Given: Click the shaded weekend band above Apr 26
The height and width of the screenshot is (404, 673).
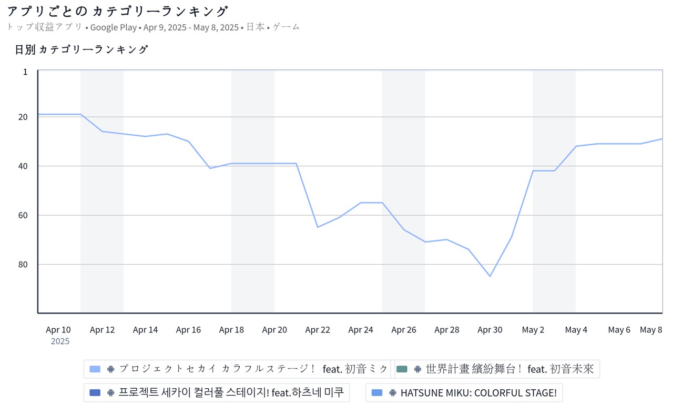Looking at the screenshot, I should coord(403,158).
